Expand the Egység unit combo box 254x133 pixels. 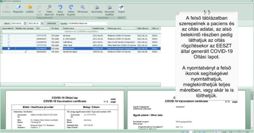tap(106, 24)
